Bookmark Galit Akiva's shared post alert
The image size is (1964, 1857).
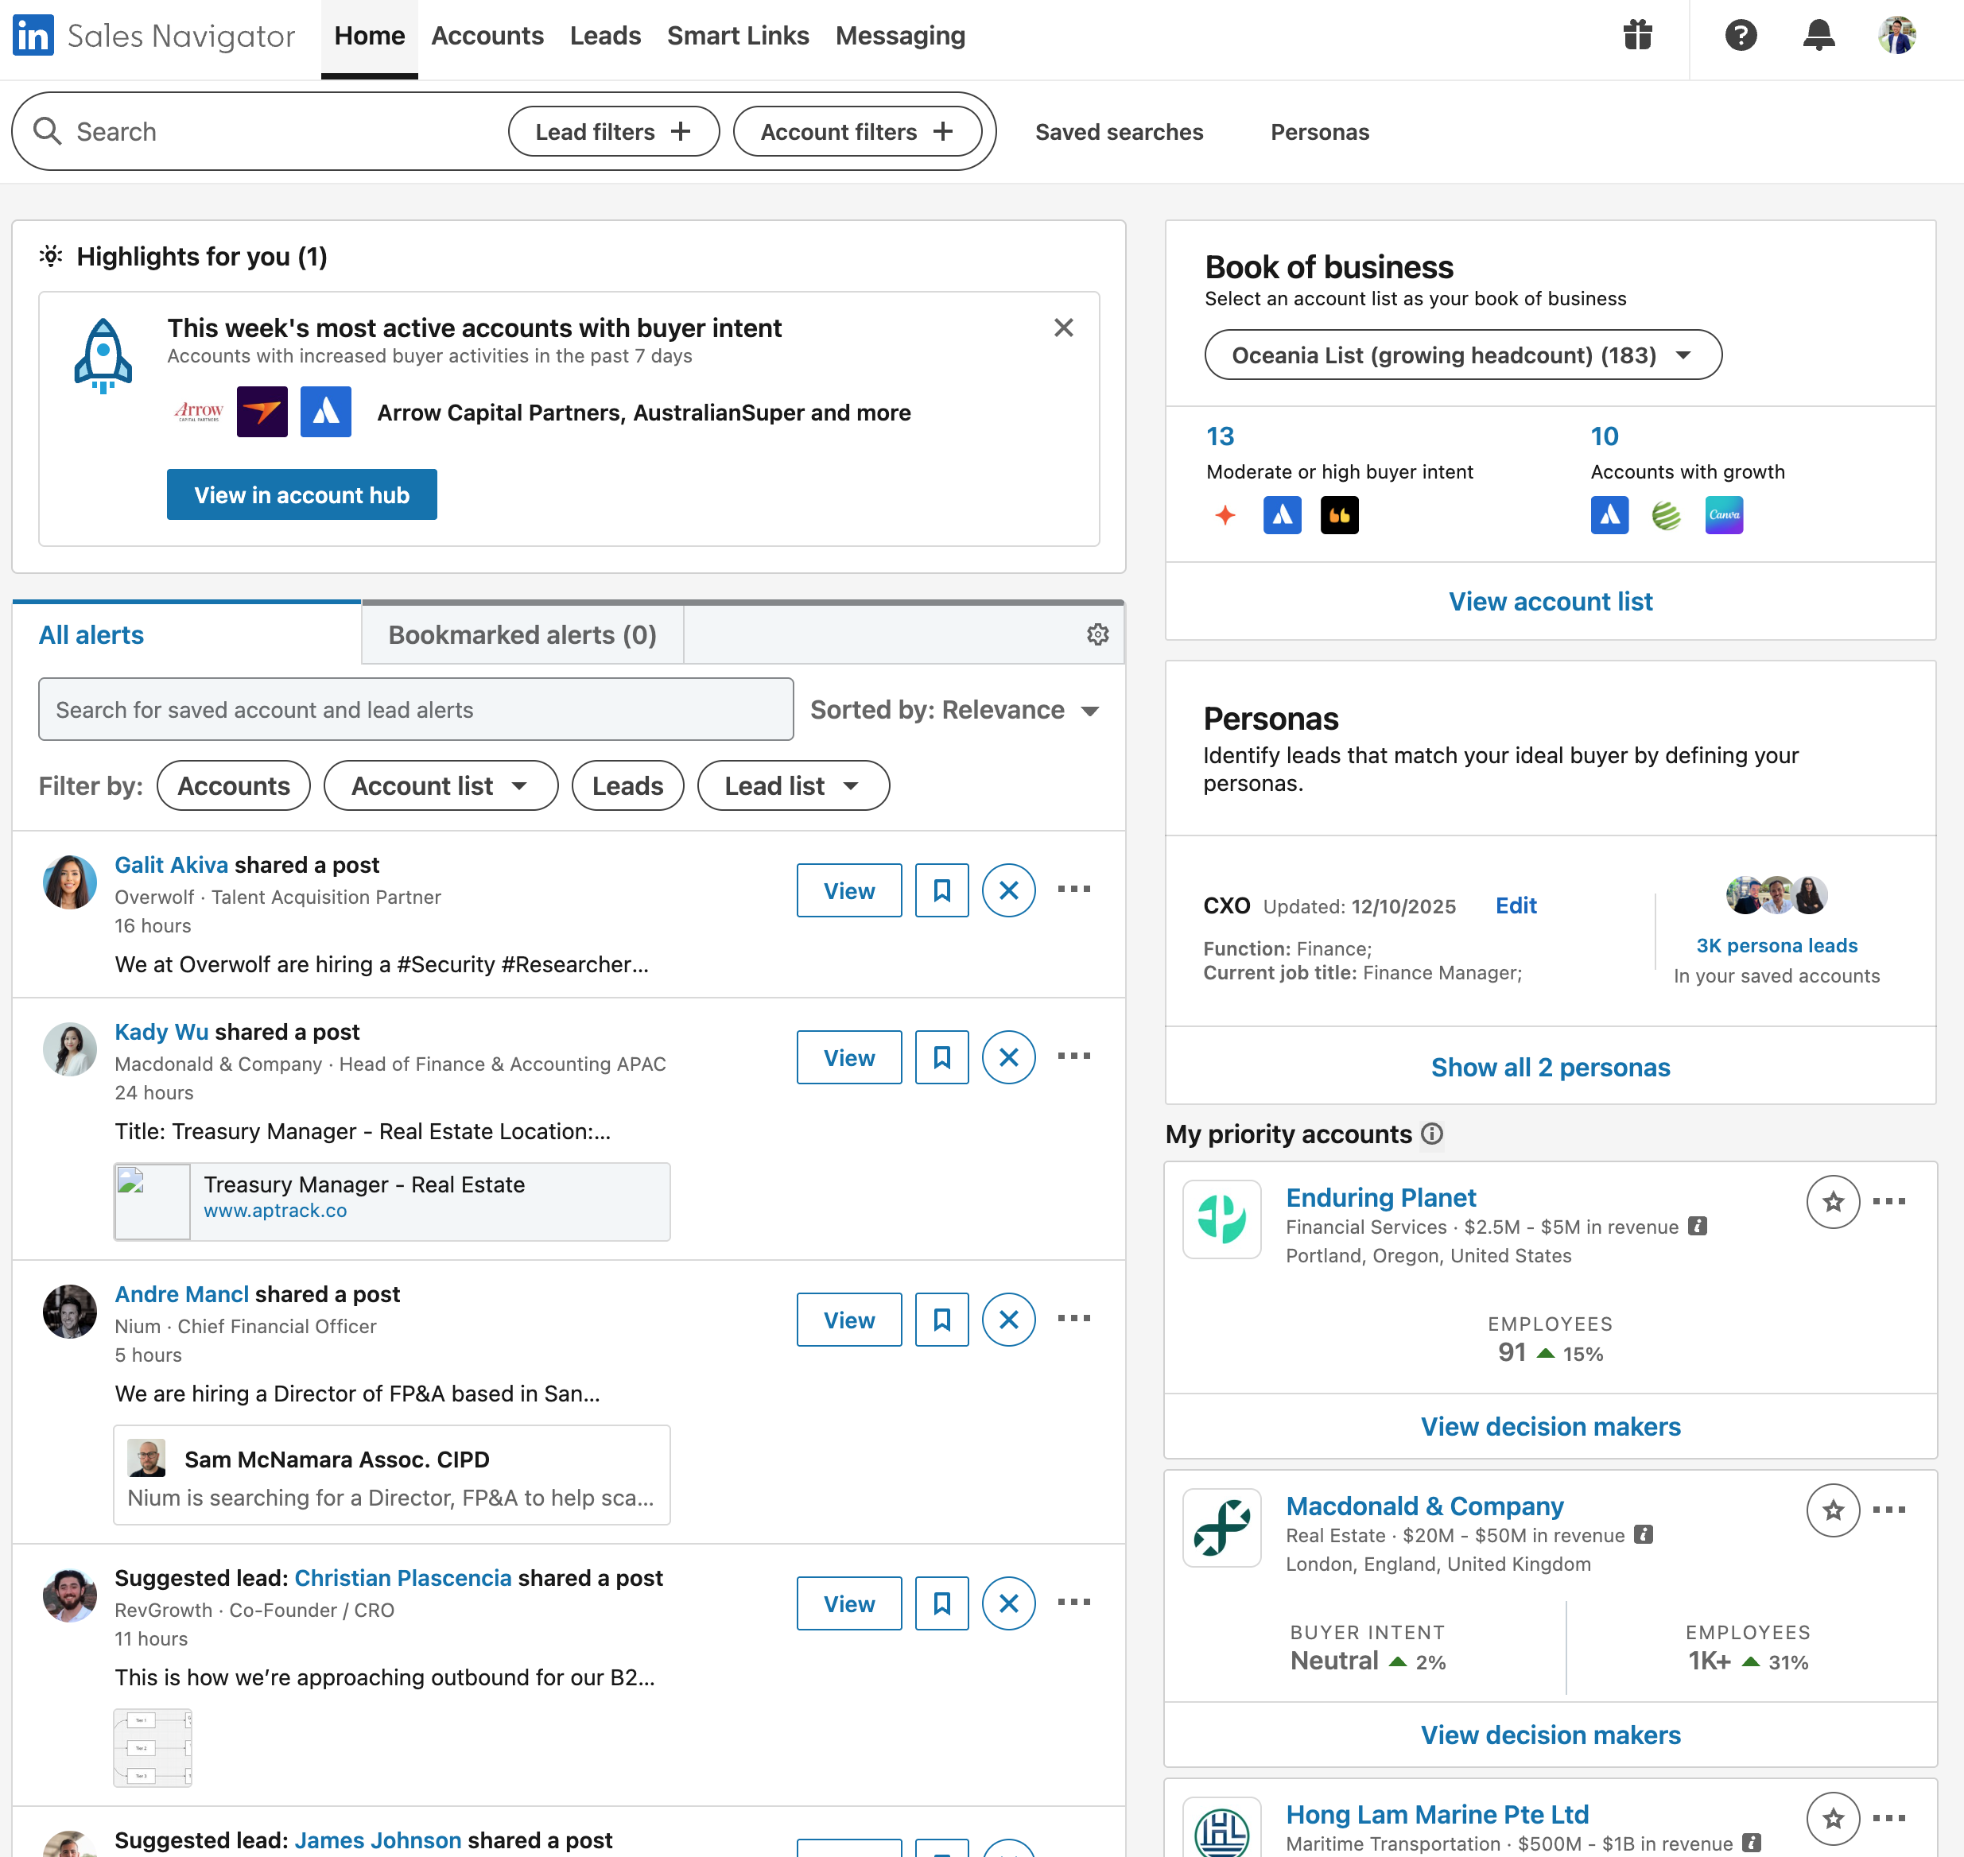(941, 890)
